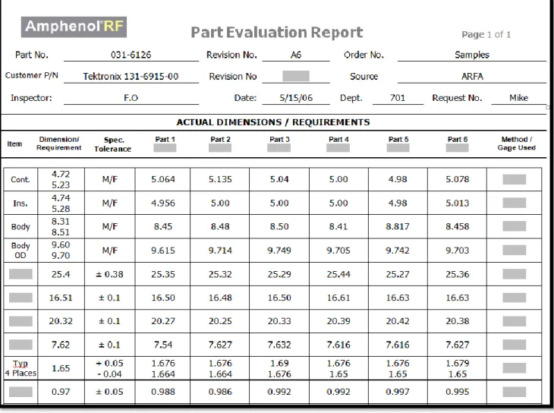Click Body Part 6 value '8.458'
The width and height of the screenshot is (554, 413).
pos(457,226)
